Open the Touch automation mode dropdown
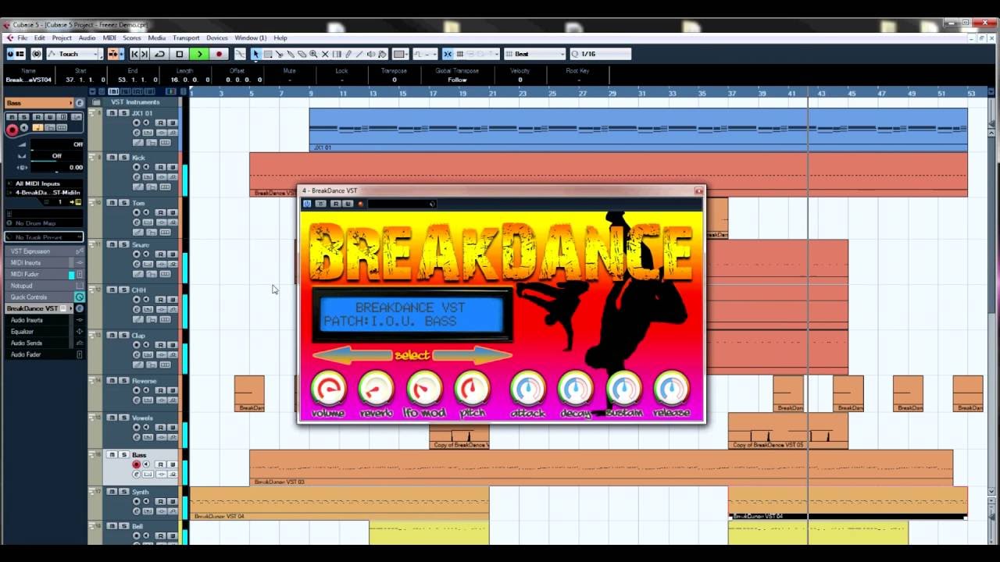 (x=74, y=54)
